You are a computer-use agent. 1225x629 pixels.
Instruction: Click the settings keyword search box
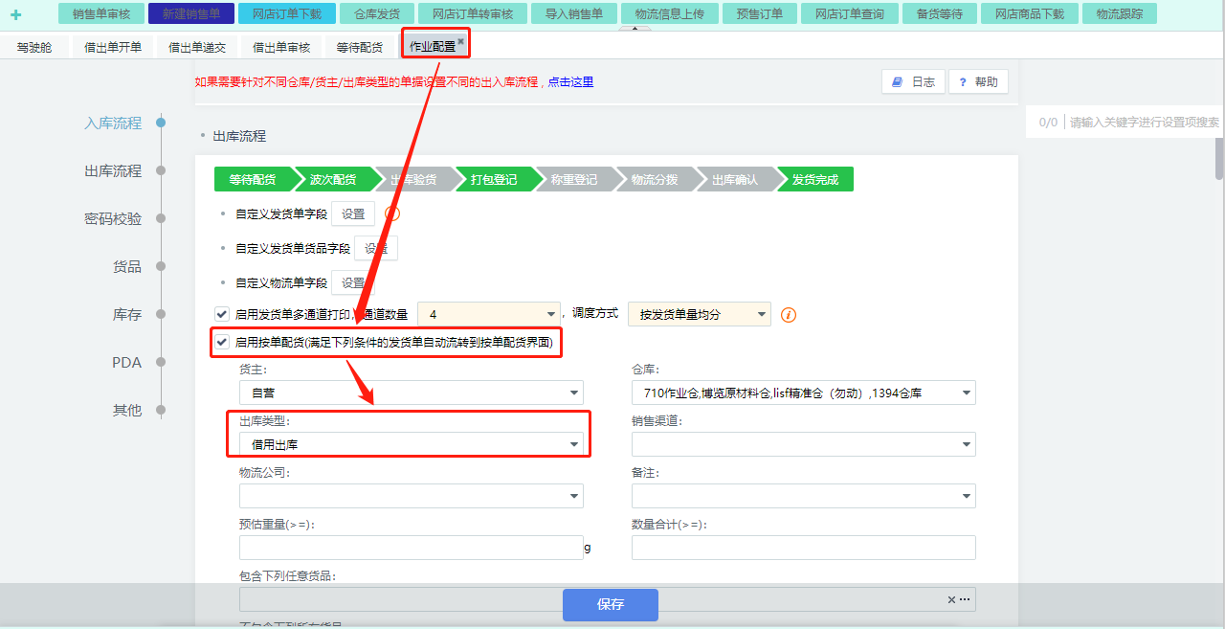1144,123
